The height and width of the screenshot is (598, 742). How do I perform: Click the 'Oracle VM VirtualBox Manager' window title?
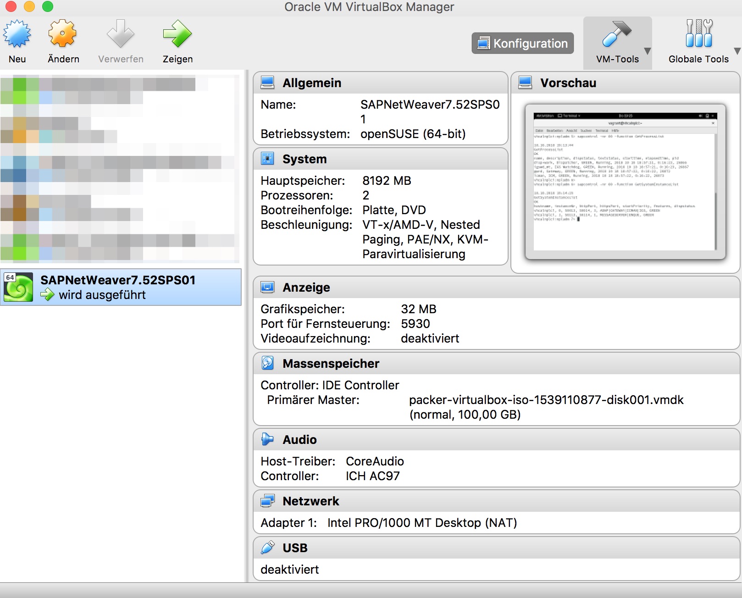click(x=369, y=7)
